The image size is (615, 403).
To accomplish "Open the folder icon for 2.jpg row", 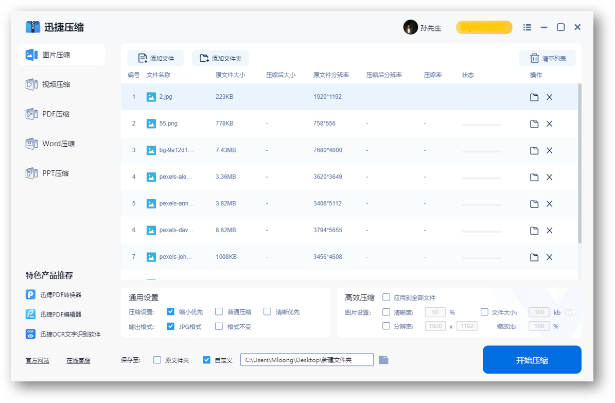I will (534, 97).
